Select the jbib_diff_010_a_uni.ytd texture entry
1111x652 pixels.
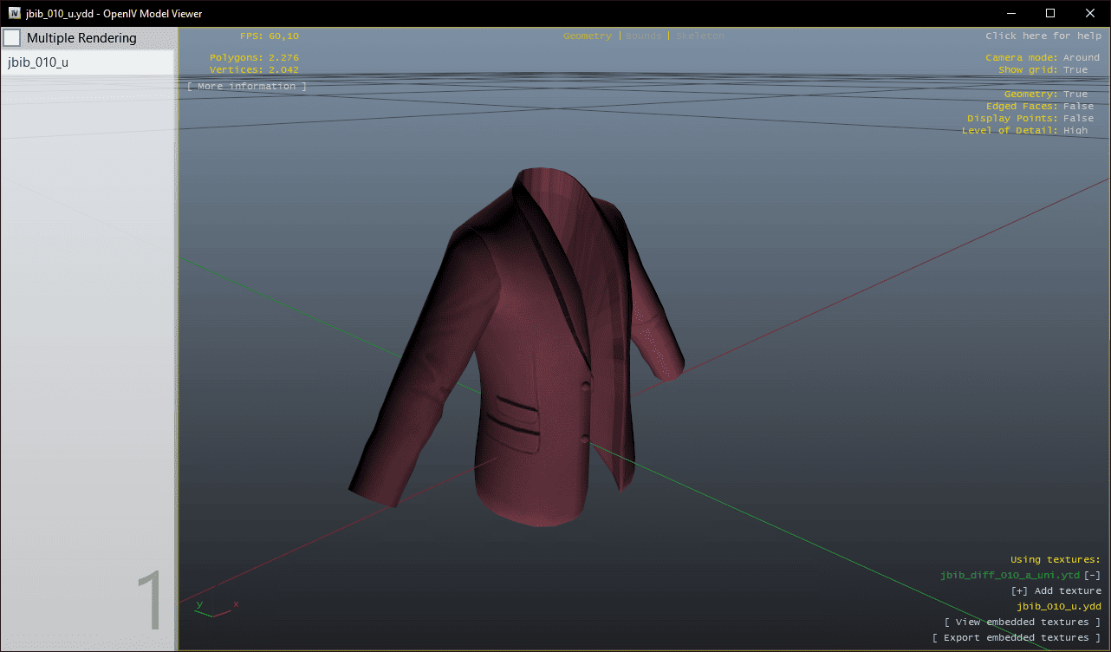pos(1010,575)
